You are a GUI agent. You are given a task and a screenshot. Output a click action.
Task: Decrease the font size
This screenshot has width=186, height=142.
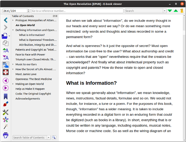[5, 58]
